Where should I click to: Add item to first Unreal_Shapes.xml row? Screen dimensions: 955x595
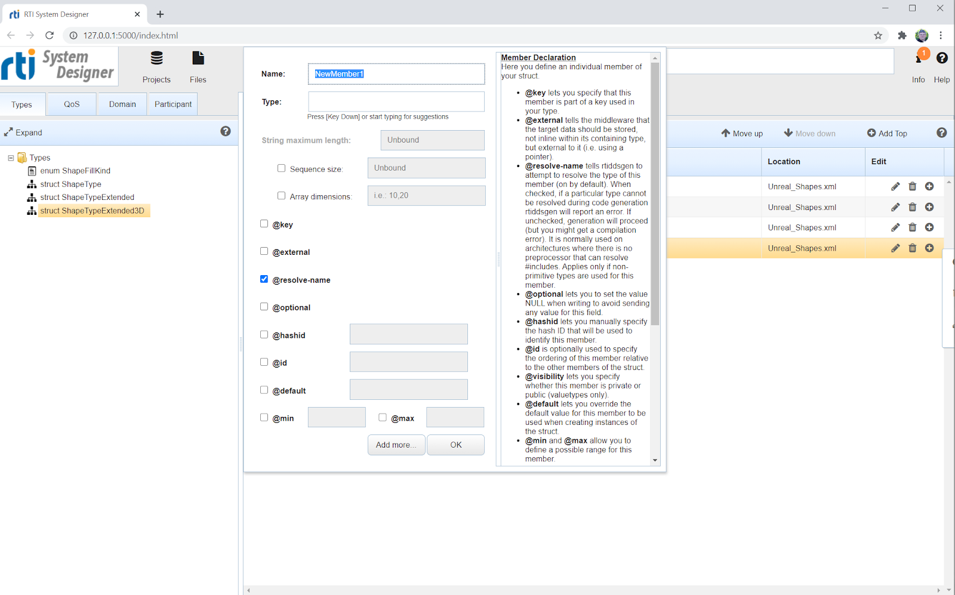[929, 186]
